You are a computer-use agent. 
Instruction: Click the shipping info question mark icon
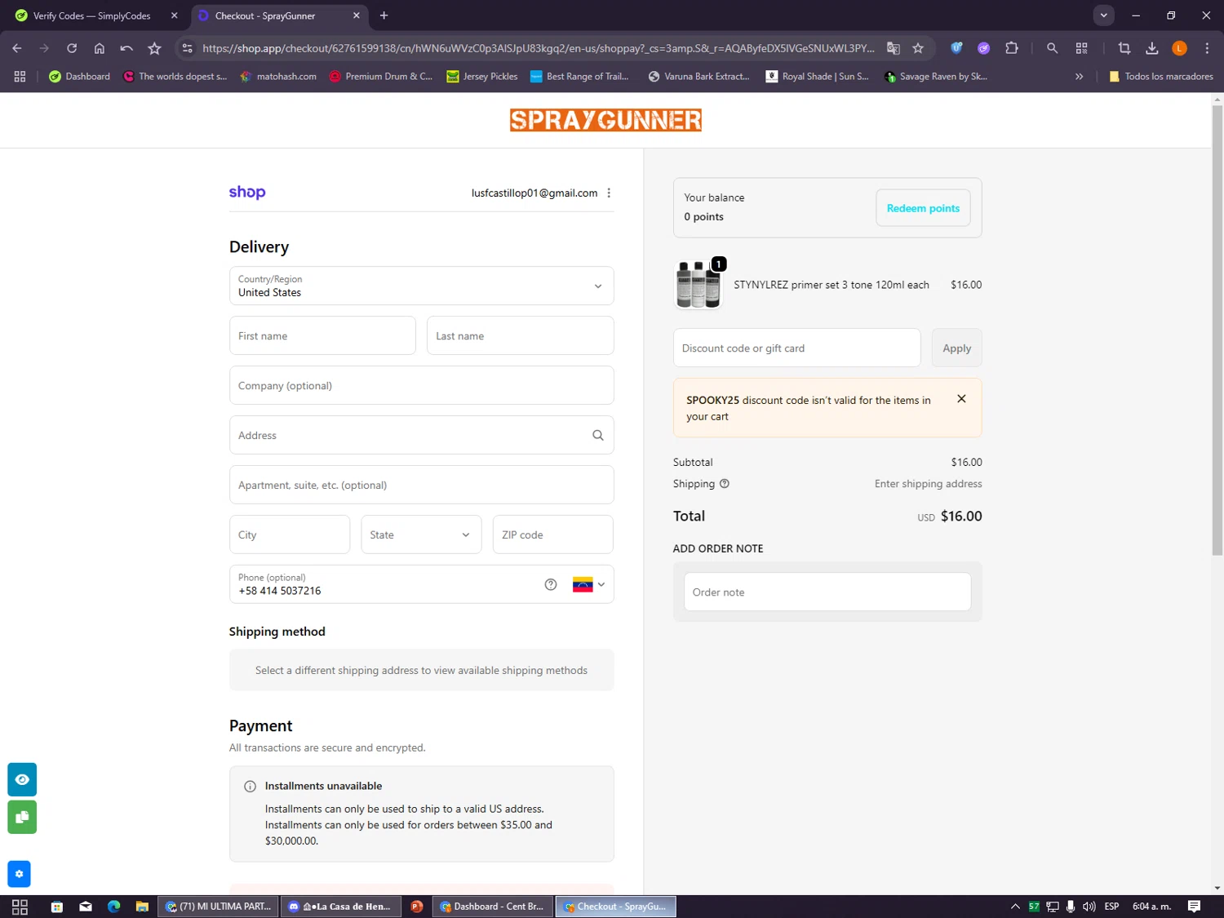pyautogui.click(x=724, y=483)
